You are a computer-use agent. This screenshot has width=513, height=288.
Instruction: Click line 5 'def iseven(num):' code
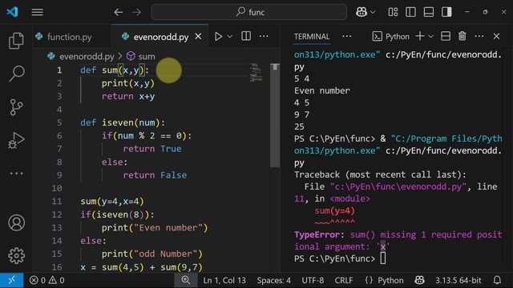tap(123, 122)
